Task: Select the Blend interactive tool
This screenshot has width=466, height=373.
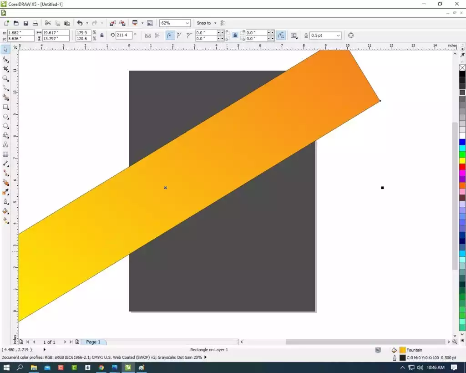Action: pyautogui.click(x=5, y=183)
